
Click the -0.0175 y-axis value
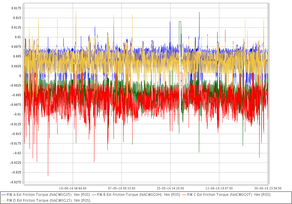(15, 143)
